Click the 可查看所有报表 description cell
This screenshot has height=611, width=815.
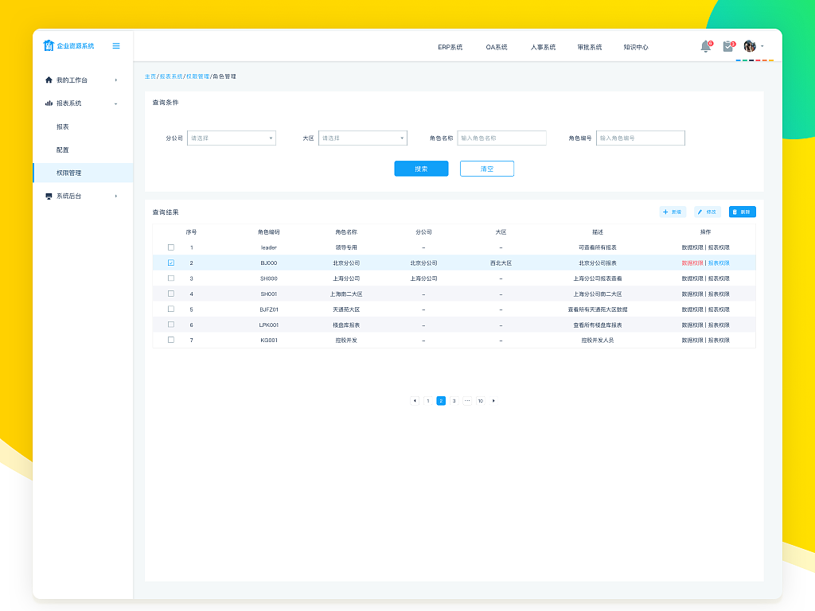pyautogui.click(x=598, y=248)
